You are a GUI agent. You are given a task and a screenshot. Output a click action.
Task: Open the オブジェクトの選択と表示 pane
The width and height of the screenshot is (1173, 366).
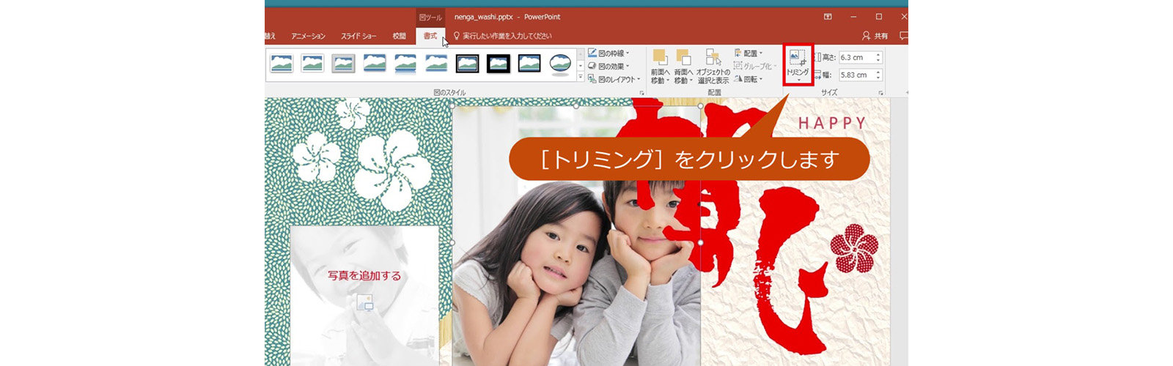coord(713,59)
